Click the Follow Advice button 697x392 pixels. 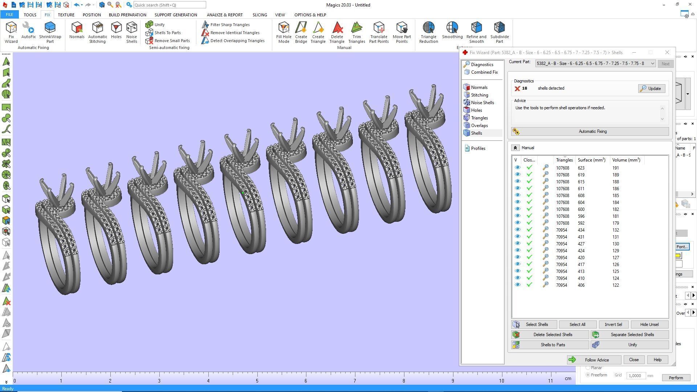[x=594, y=360]
